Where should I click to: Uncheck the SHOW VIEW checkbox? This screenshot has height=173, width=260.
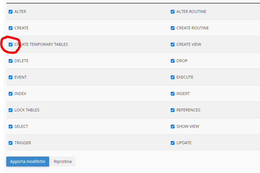[x=173, y=126]
